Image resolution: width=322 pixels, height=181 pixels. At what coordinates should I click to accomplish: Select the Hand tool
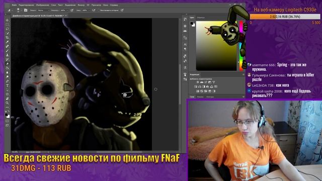tap(7, 99)
